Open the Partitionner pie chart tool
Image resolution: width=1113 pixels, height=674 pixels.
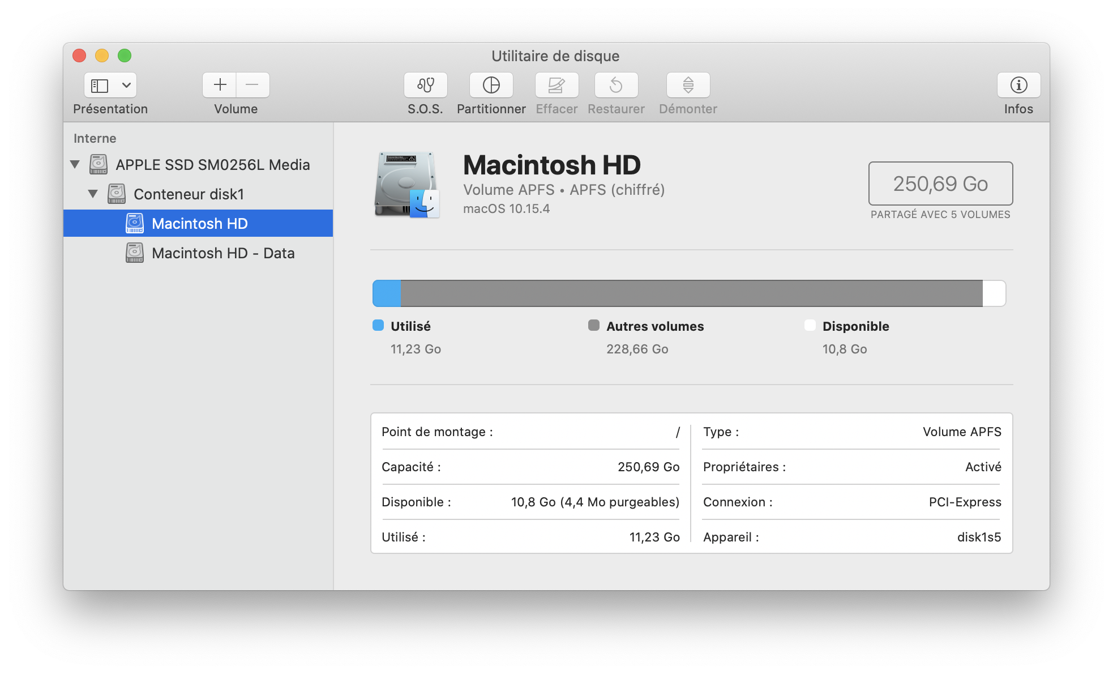point(491,85)
